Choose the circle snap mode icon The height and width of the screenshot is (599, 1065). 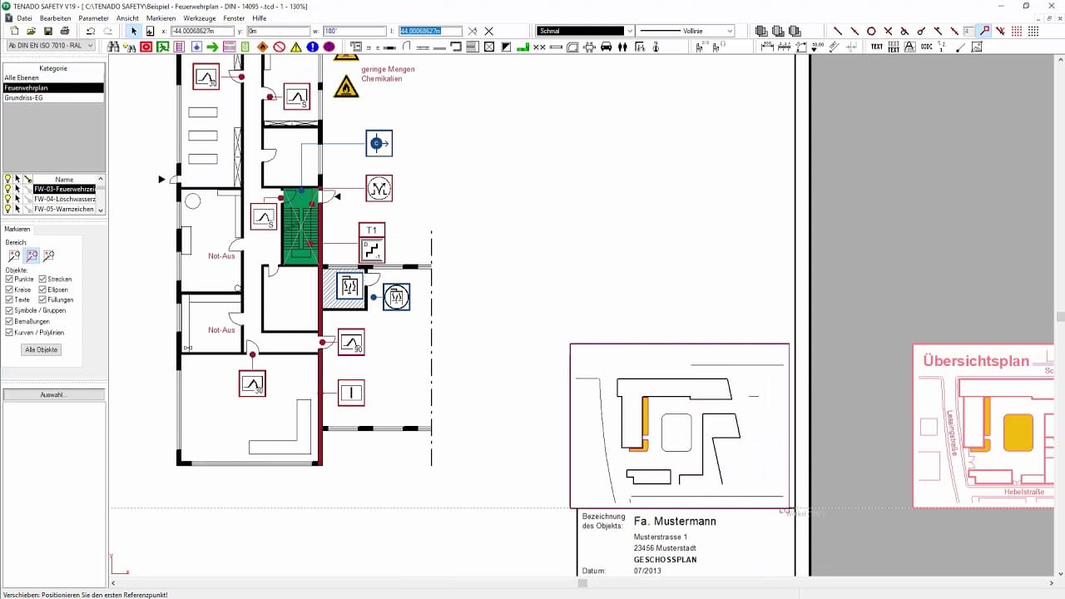[871, 31]
